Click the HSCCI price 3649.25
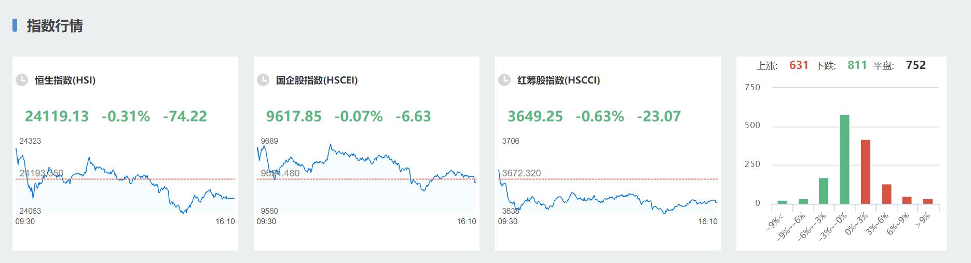Viewport: 971px width, 263px height. (535, 116)
